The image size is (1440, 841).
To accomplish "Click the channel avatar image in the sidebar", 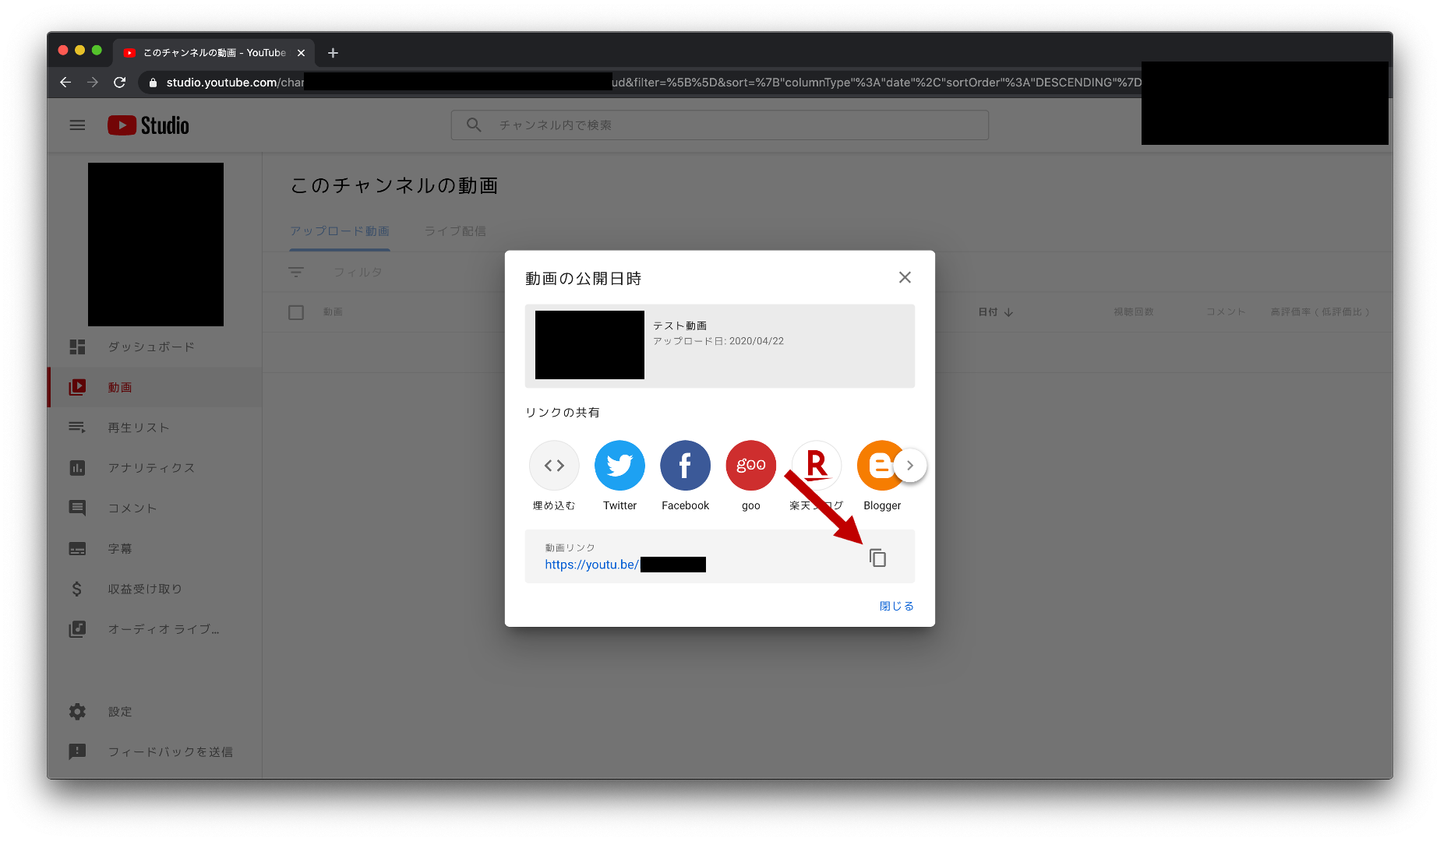I will pyautogui.click(x=156, y=245).
